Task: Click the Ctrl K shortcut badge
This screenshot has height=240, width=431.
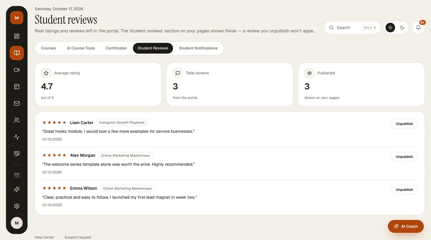Action: 370,28
